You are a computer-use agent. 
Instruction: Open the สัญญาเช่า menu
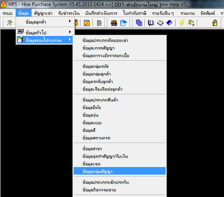[43, 13]
